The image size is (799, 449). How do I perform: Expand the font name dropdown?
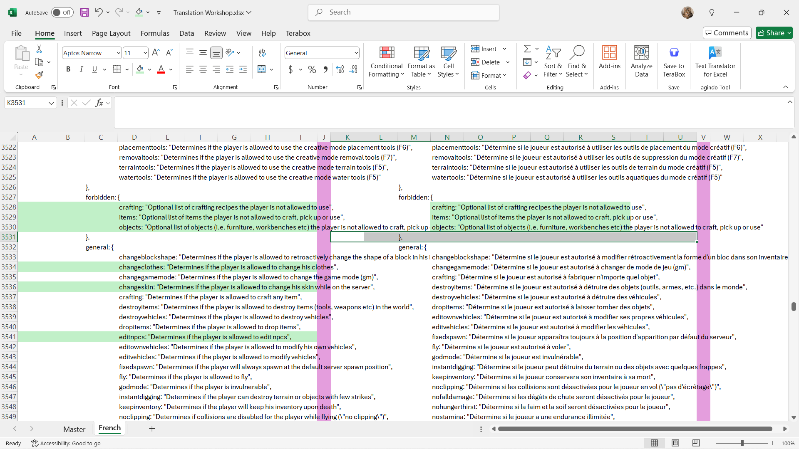[x=119, y=53]
